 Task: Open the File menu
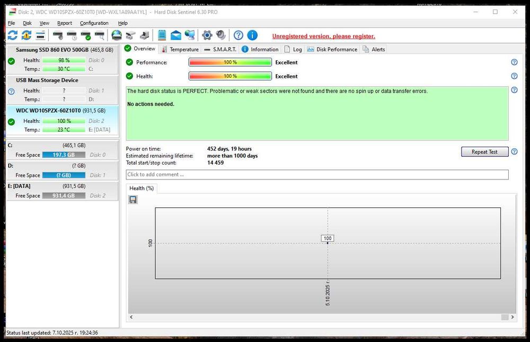pos(12,23)
